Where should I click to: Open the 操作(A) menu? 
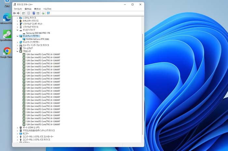click(x=28, y=9)
